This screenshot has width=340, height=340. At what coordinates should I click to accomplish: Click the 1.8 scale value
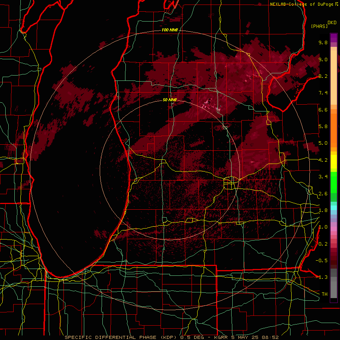(x=323, y=210)
